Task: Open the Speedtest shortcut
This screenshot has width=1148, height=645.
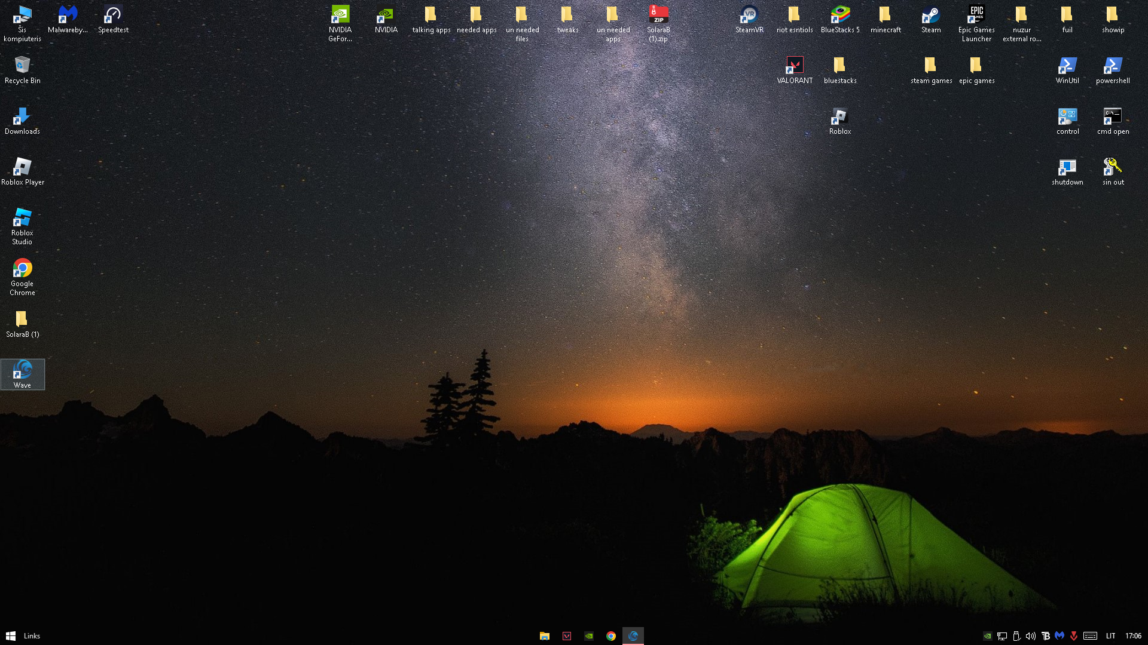Action: (x=113, y=19)
